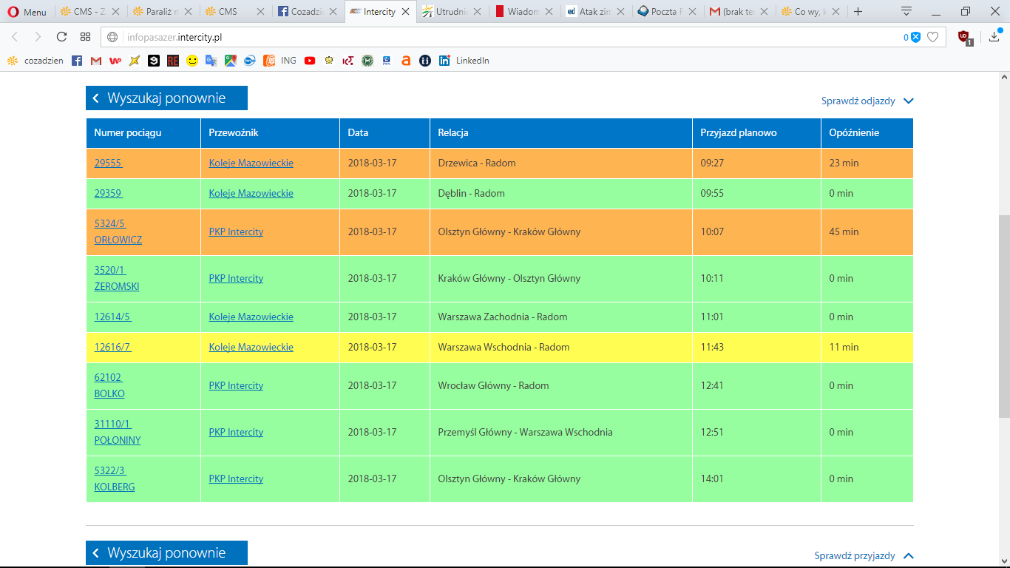
Task: Click the top Wyszukaj ponownie button
Action: click(x=166, y=98)
